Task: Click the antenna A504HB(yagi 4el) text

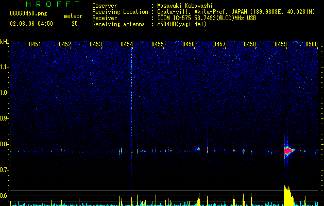Action: tap(182, 24)
